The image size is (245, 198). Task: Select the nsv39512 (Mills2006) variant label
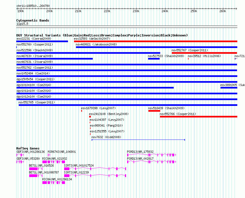(204, 56)
